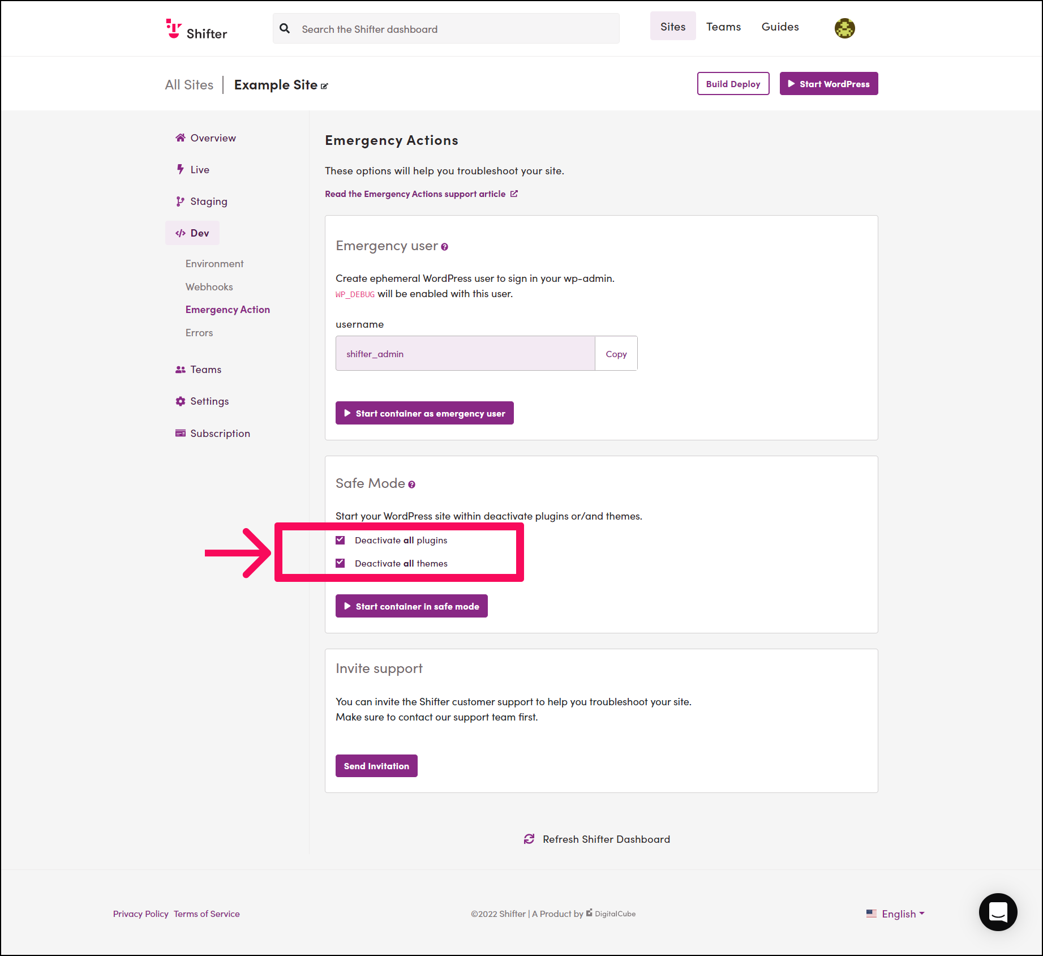Open the Dev code icon section
This screenshot has height=956, width=1043.
pyautogui.click(x=181, y=233)
